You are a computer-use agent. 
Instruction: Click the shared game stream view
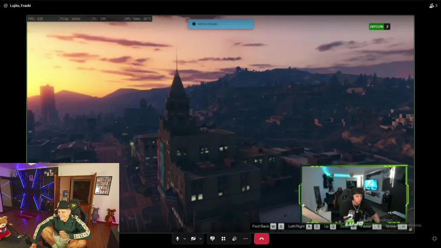pyautogui.click(x=220, y=124)
